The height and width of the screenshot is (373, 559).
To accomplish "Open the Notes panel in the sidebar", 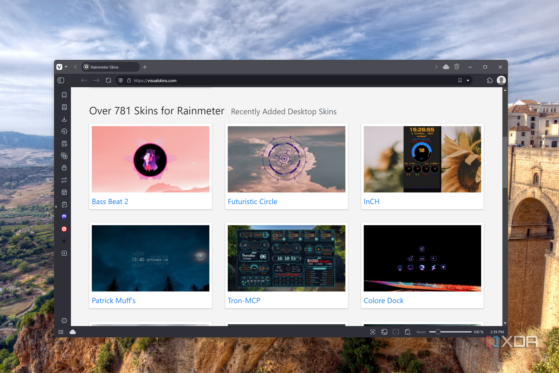I will [64, 143].
